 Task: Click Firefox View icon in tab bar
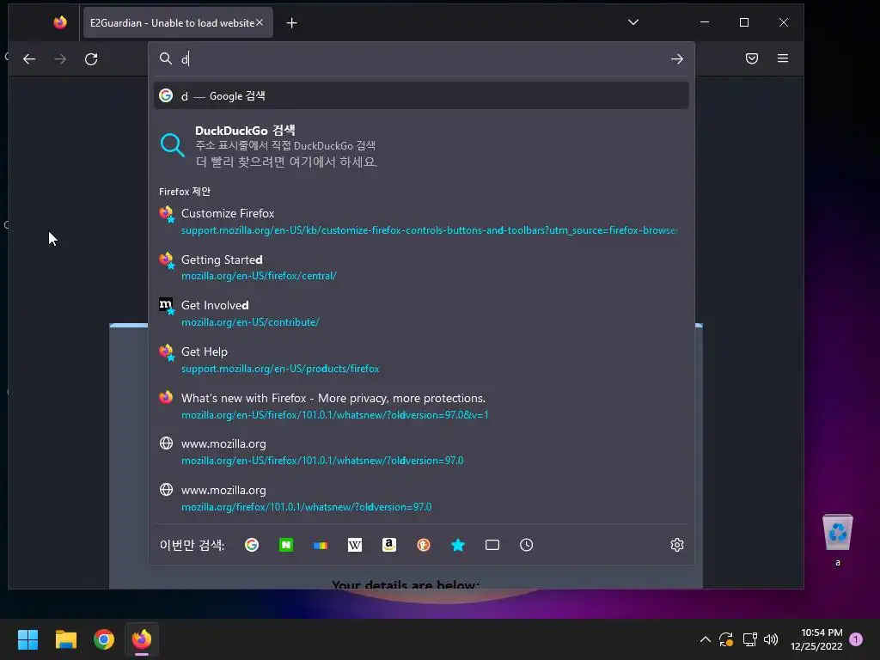point(60,22)
